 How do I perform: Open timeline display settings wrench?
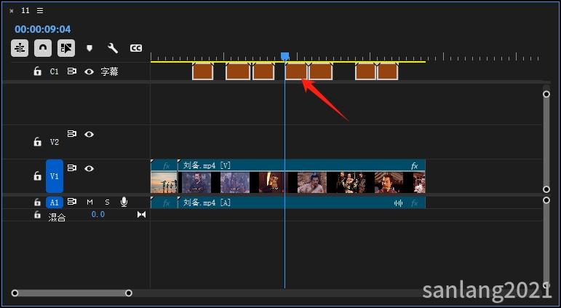click(113, 48)
